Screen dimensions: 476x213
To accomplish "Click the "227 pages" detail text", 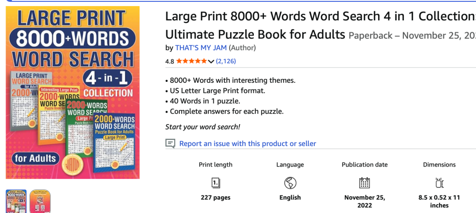I will [x=216, y=198].
